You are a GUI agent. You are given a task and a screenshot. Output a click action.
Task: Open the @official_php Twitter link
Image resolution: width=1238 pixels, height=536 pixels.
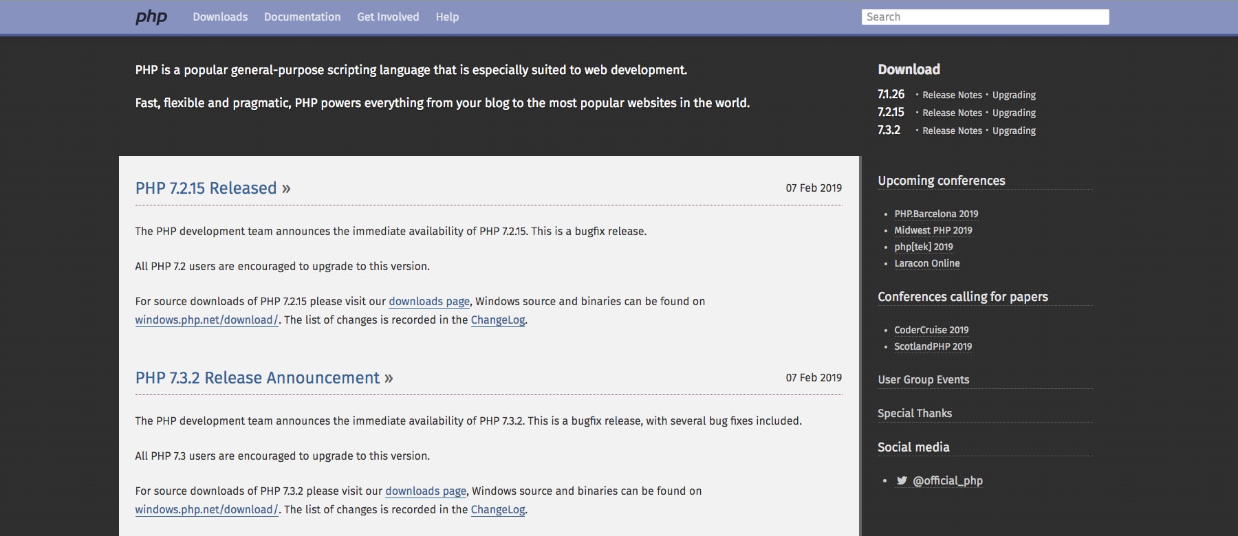[x=947, y=480]
